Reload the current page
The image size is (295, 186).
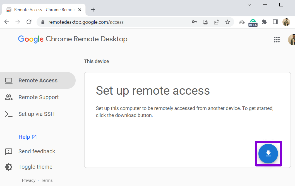[x=29, y=22]
